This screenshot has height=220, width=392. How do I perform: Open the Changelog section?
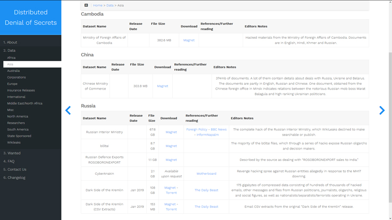(14, 177)
